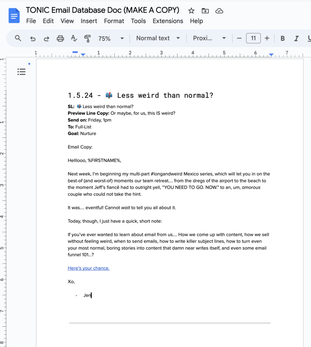
Task: Open the View menu
Action: (x=67, y=21)
